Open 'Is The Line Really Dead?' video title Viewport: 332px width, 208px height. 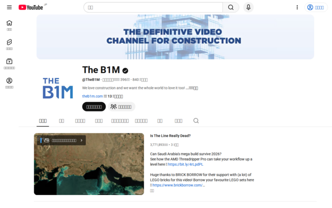click(x=170, y=136)
